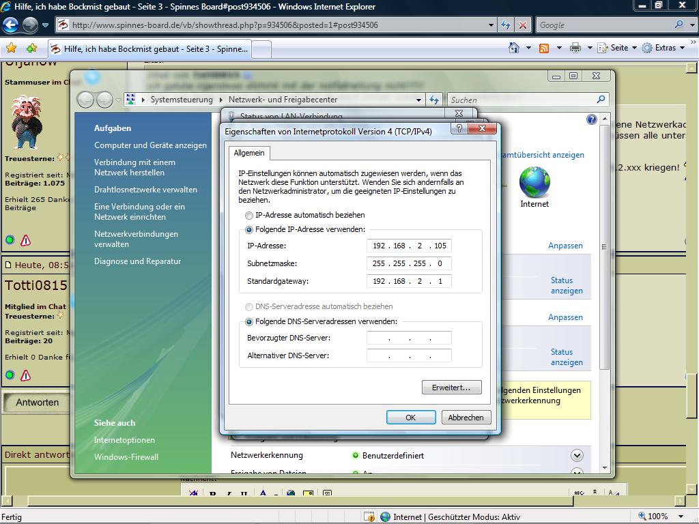Click the blue help question mark icon
Viewport: 699px width, 524px height.
[591, 119]
